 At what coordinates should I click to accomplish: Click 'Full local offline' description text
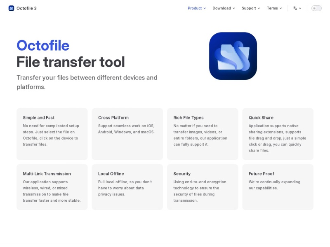tap(125, 188)
